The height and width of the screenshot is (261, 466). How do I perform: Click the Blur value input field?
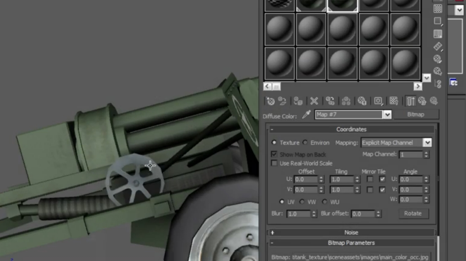[298, 214]
